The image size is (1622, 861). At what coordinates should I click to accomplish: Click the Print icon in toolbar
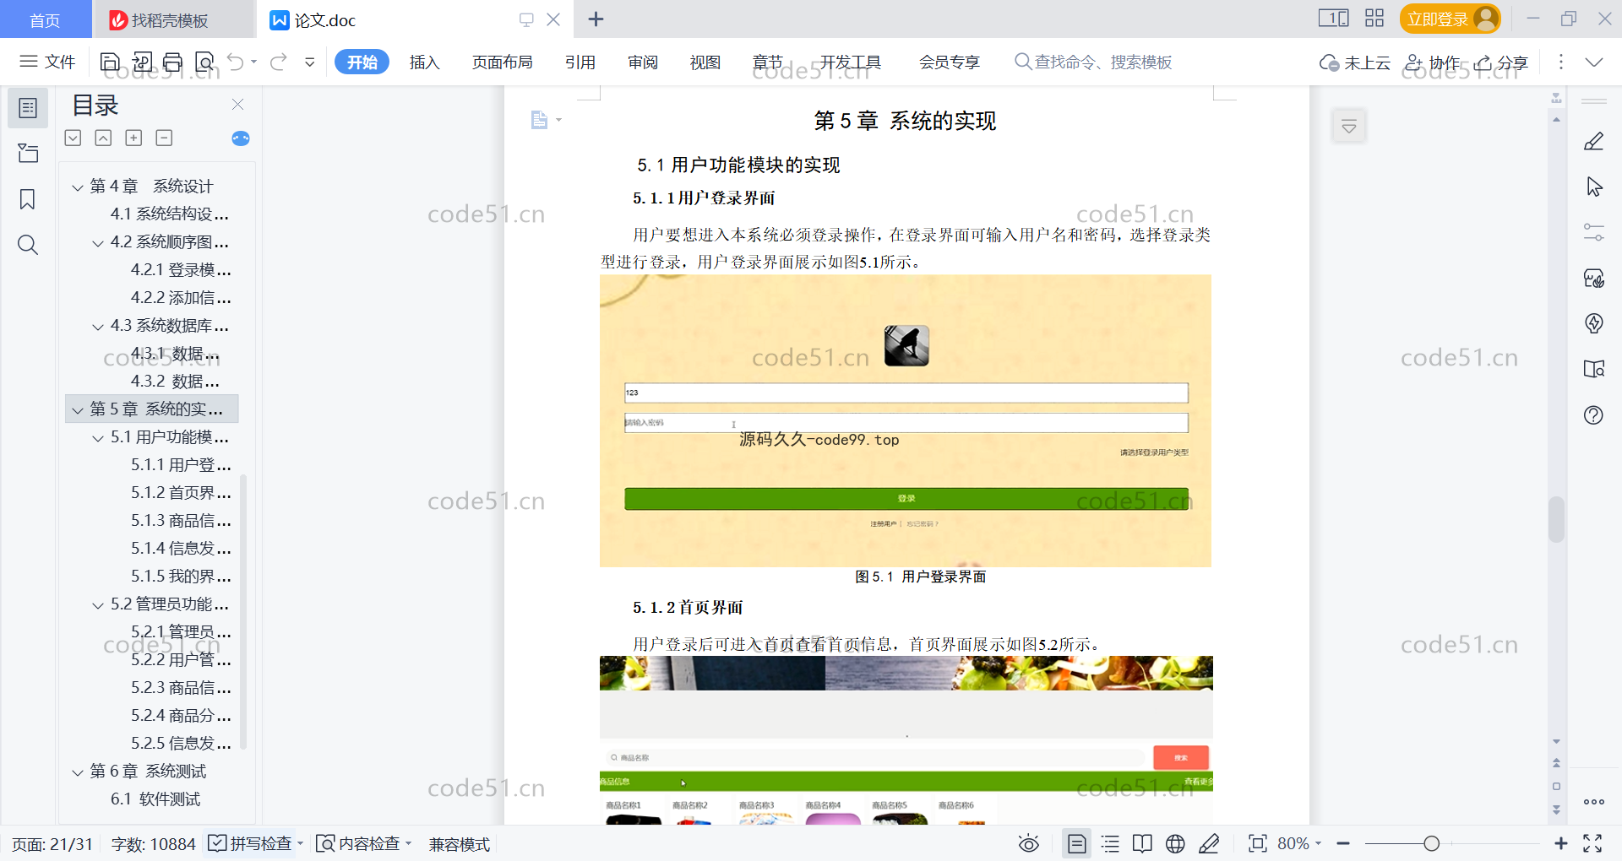173,62
